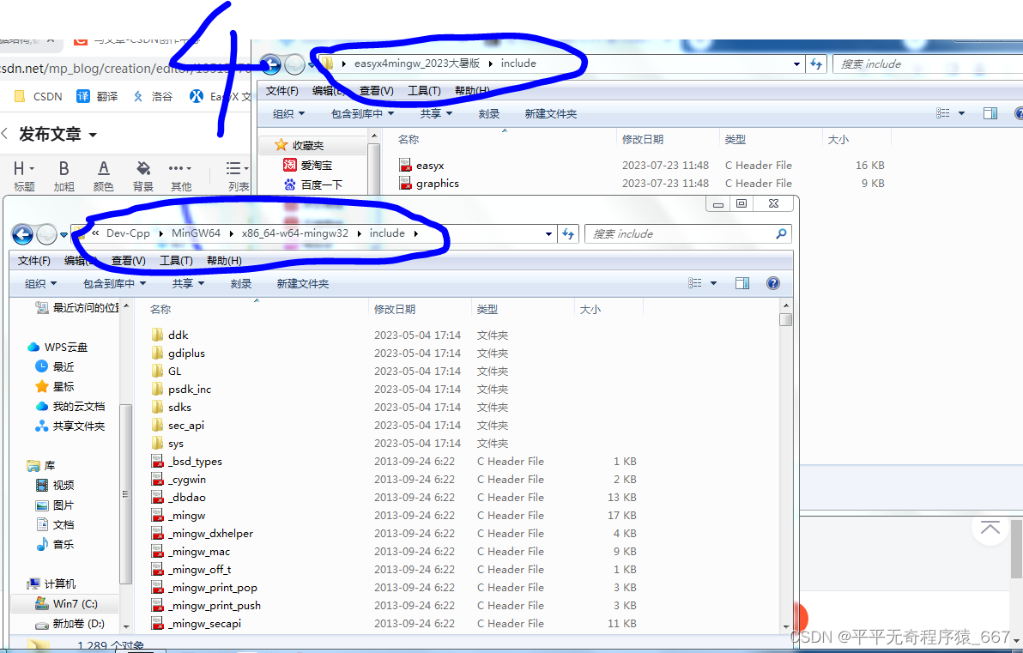Viewport: 1023px width, 653px height.
Task: Open the gdiplus folder icon
Action: point(157,353)
